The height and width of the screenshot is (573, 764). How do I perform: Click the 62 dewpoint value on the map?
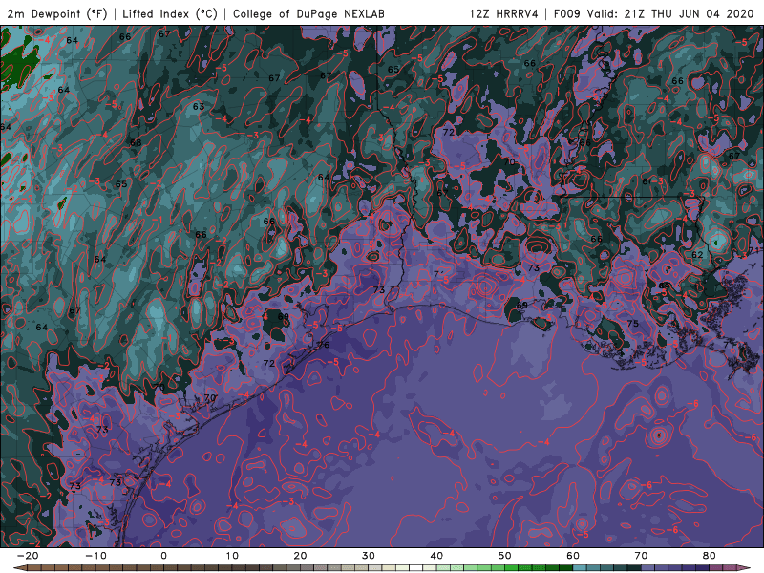click(x=697, y=255)
